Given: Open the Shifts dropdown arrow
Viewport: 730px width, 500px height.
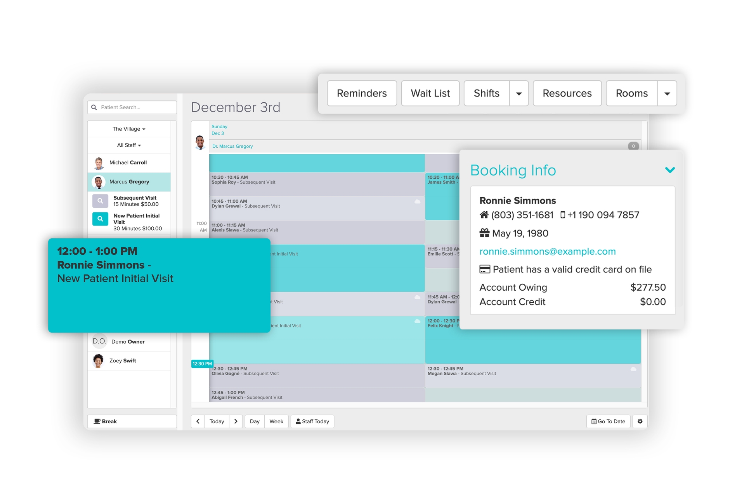Looking at the screenshot, I should (519, 93).
